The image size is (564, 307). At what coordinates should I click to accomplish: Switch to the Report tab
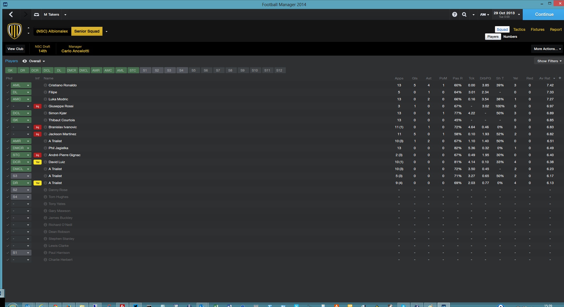click(x=556, y=29)
